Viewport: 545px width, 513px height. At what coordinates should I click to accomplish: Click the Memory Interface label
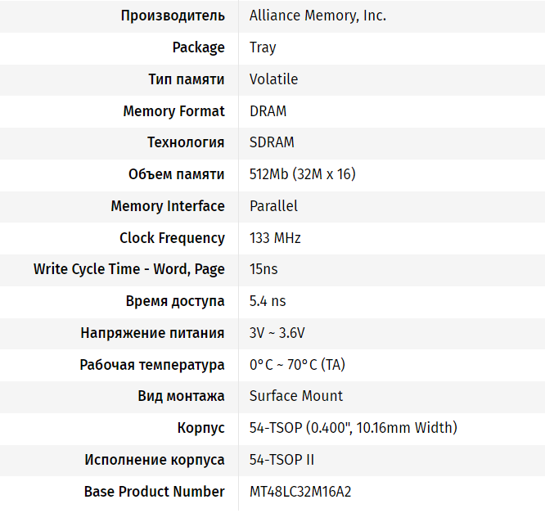pyautogui.click(x=167, y=206)
